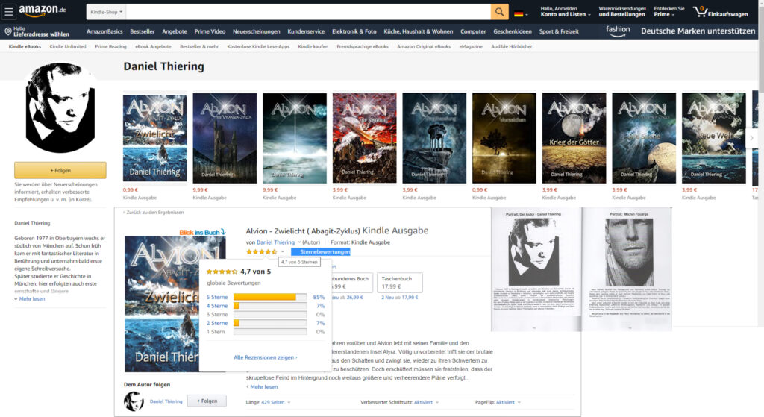Open Elektronik & Foto category
The height and width of the screenshot is (417, 764).
(354, 31)
